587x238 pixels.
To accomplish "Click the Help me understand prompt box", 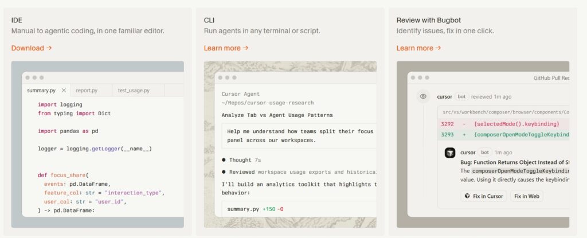I will pyautogui.click(x=299, y=136).
